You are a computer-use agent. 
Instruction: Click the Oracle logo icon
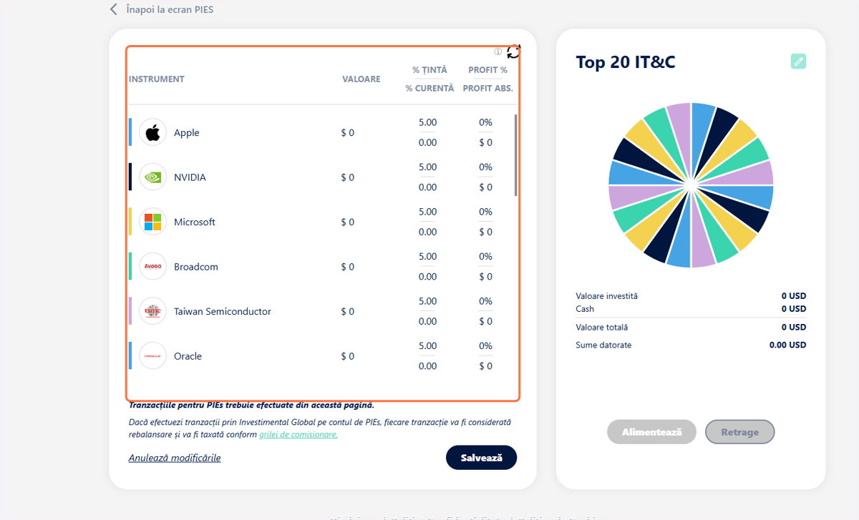152,355
